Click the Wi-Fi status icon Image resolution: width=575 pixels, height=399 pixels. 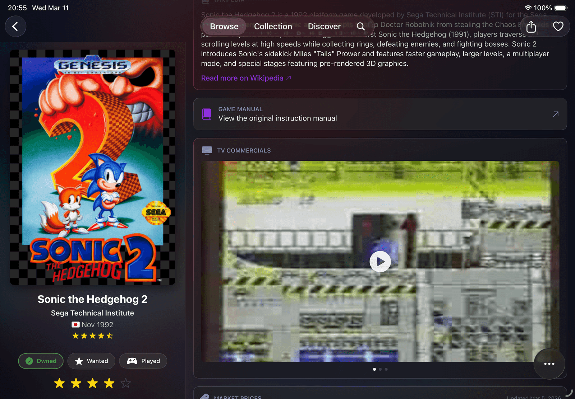528,8
